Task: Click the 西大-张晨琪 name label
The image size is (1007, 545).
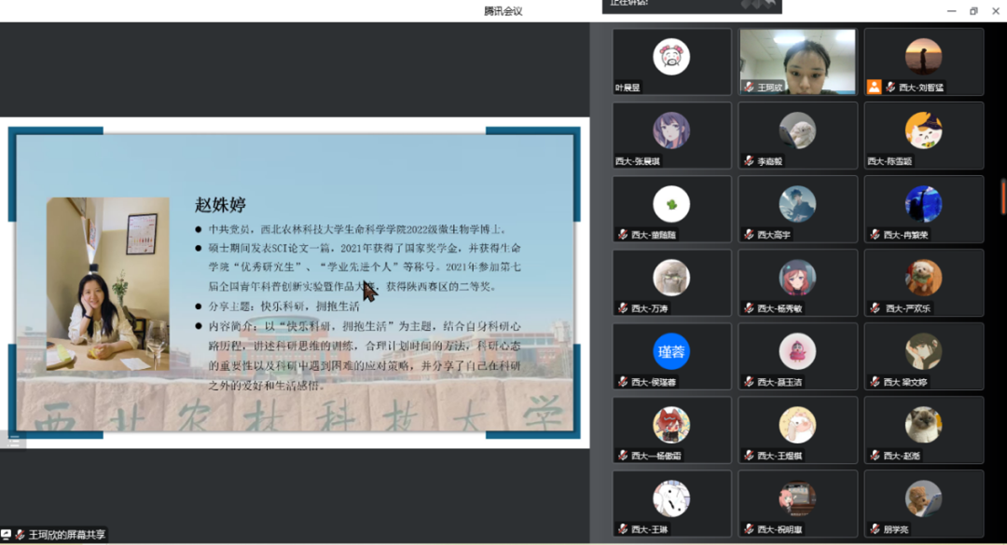Action: [638, 161]
